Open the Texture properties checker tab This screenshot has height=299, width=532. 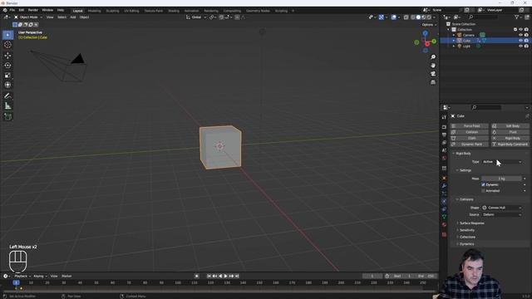click(x=444, y=234)
